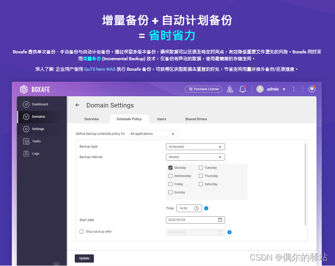Switch to the Users tab

click(x=161, y=119)
